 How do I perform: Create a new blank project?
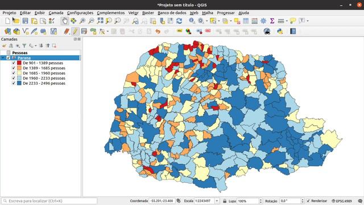point(7,21)
